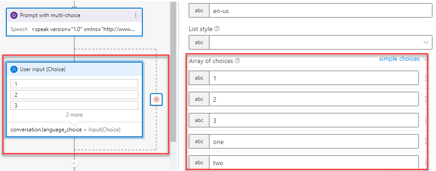Open the options menu for choice 1
The height and width of the screenshot is (171, 436).
point(426,78)
